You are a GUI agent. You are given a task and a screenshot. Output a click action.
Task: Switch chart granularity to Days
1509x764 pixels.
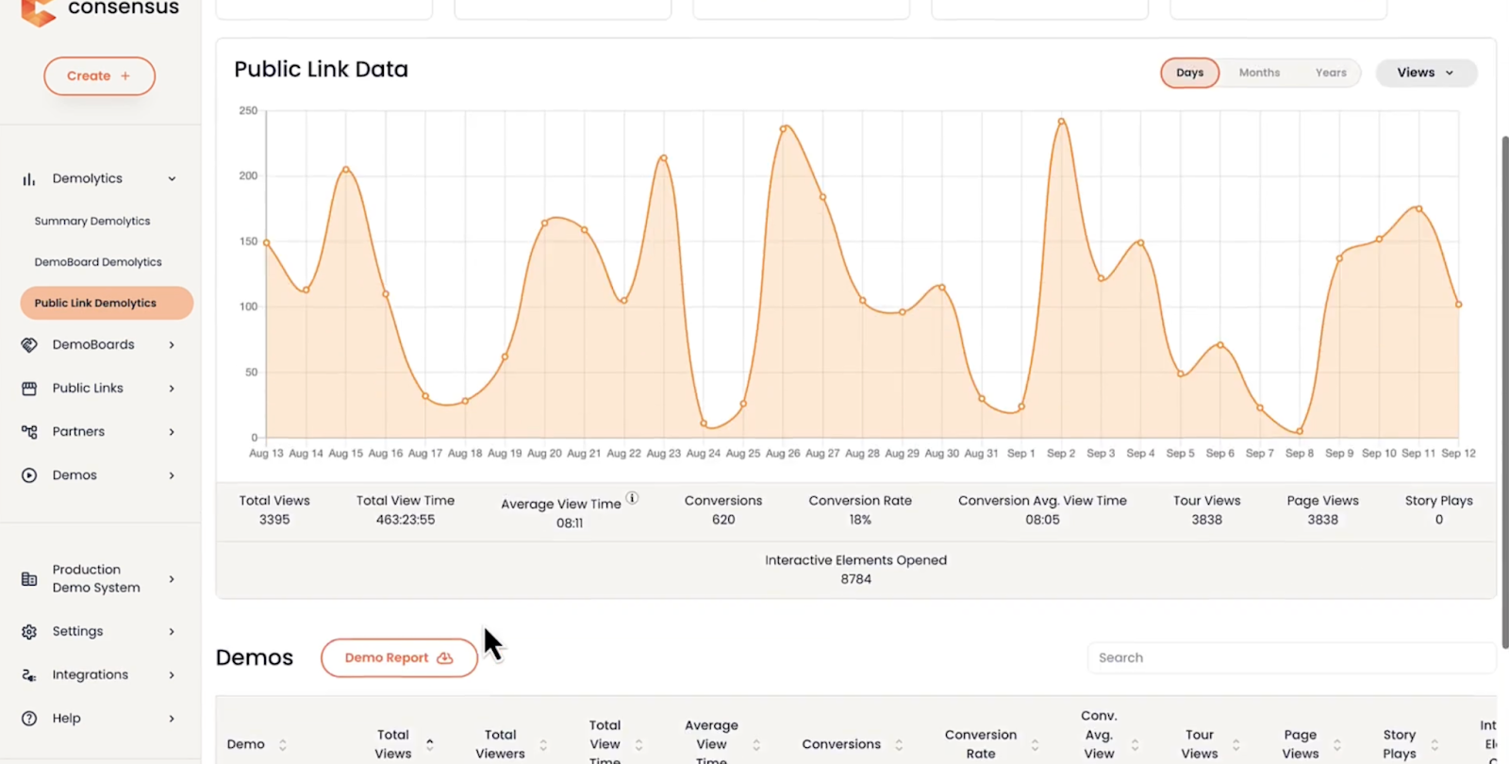[1189, 73]
